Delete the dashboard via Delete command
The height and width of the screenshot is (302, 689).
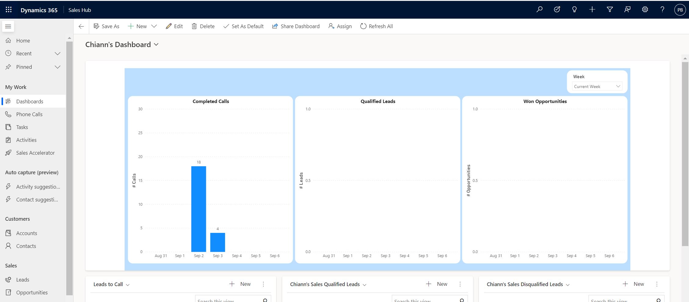[203, 26]
